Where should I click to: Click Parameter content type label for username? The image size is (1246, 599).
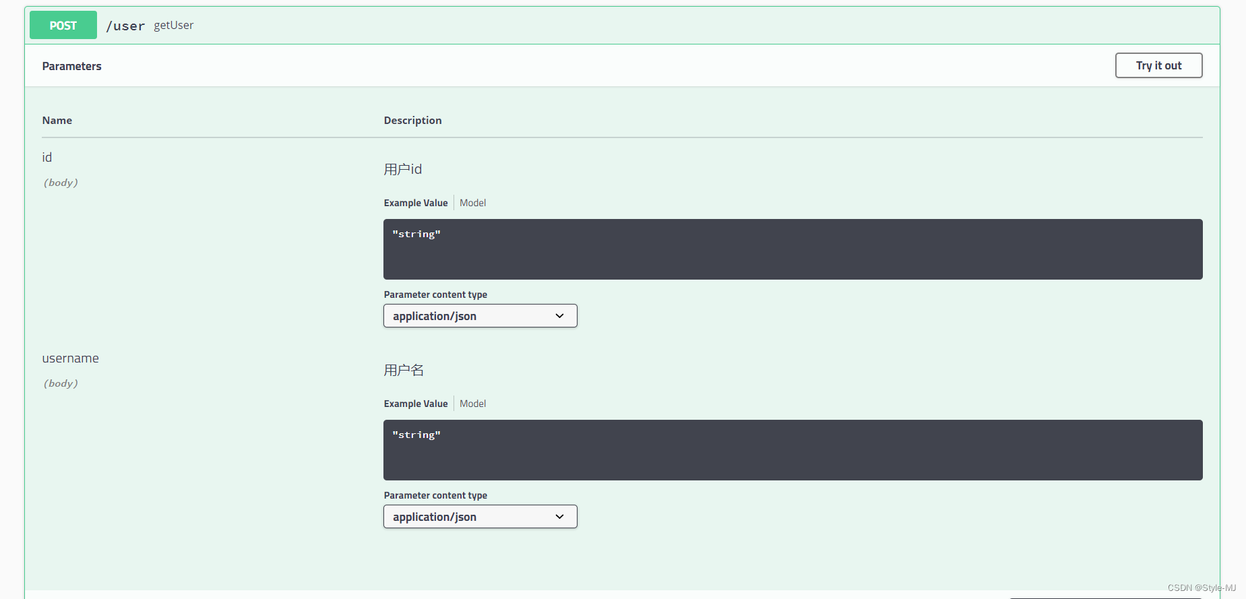435,495
